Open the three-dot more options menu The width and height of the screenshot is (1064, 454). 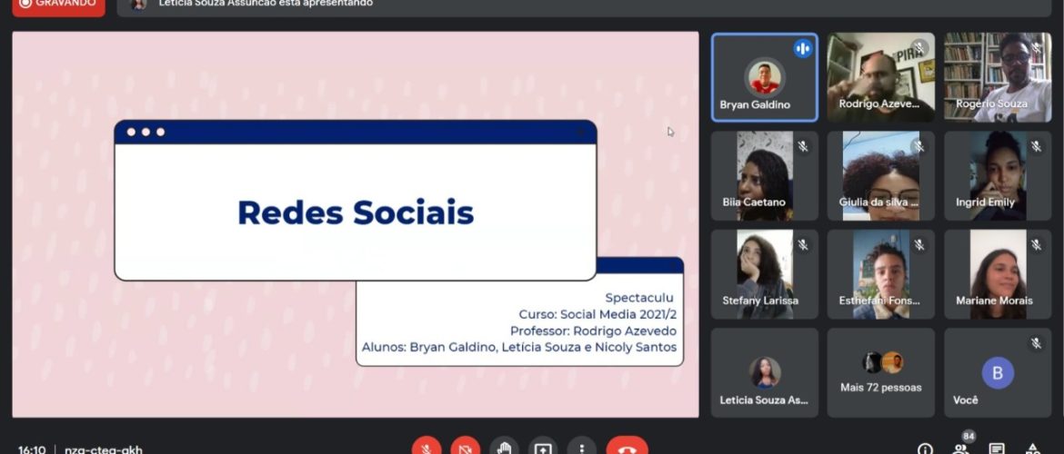(581, 448)
